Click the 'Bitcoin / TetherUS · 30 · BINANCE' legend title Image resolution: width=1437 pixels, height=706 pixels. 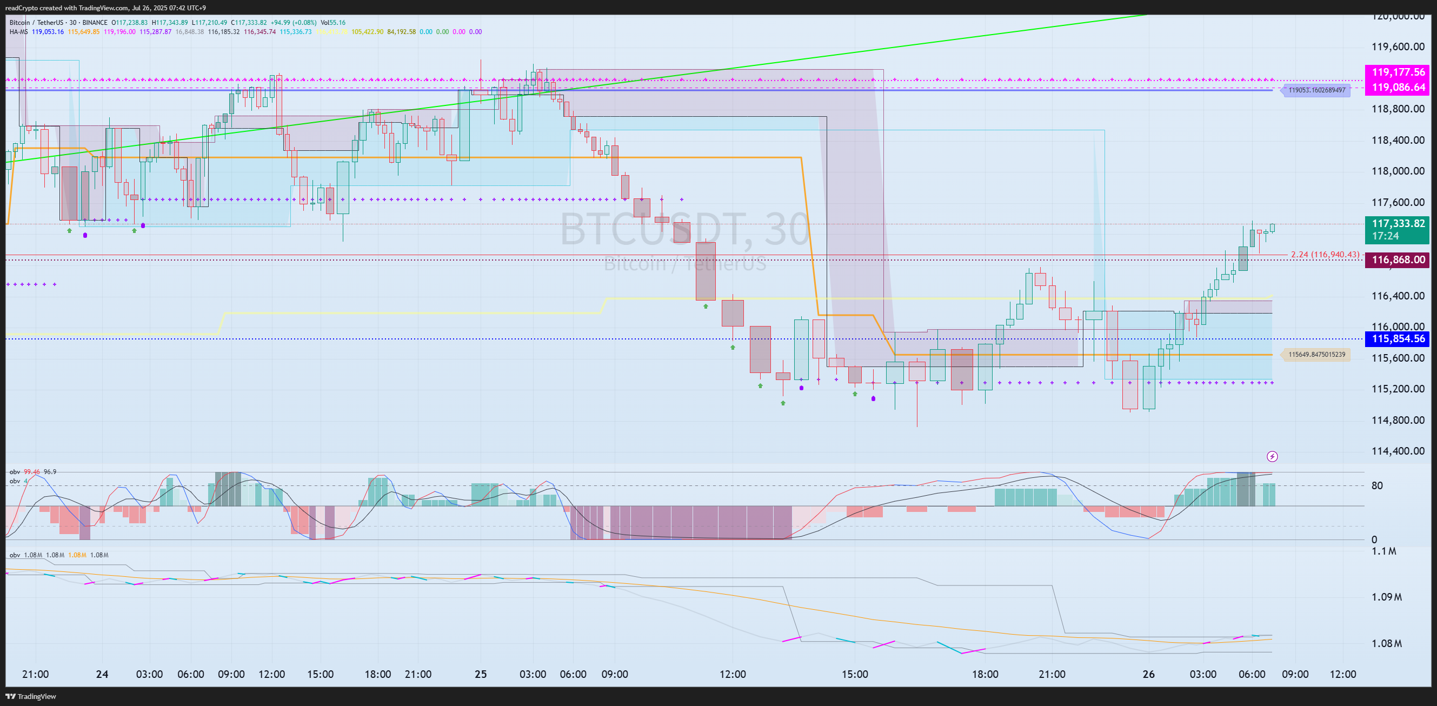click(58, 23)
